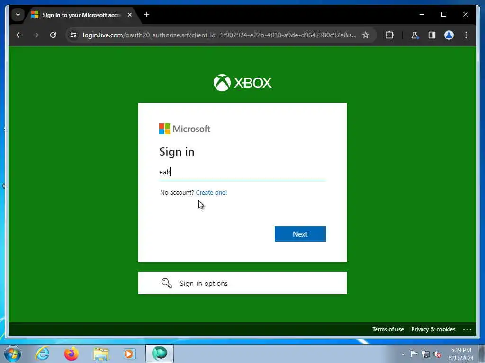Screen dimensions: 485x363
Task: Close the browser window
Action: point(465,15)
